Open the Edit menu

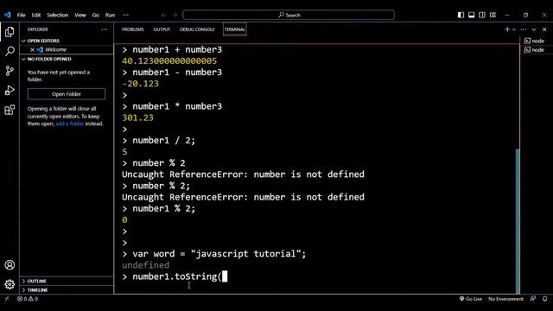36,15
